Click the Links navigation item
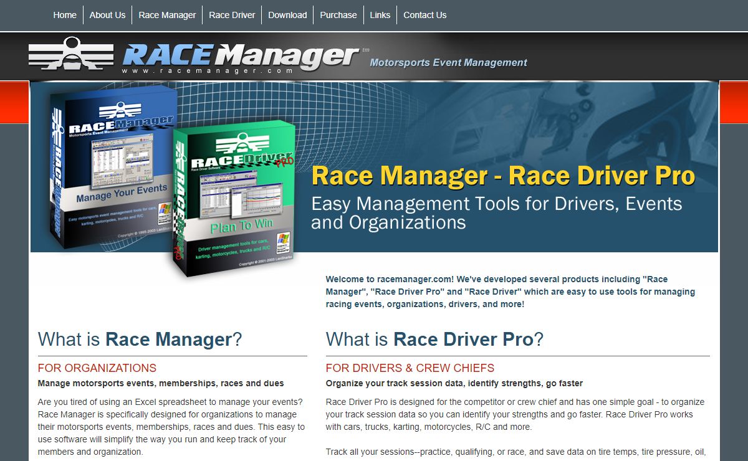Image resolution: width=748 pixels, height=461 pixels. point(380,15)
